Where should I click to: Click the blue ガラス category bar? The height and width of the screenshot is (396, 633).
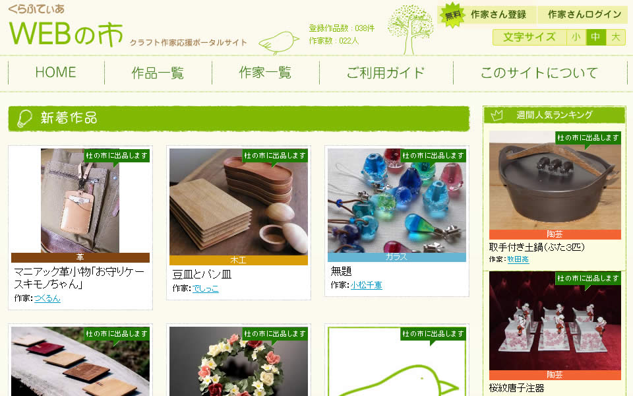[397, 257]
